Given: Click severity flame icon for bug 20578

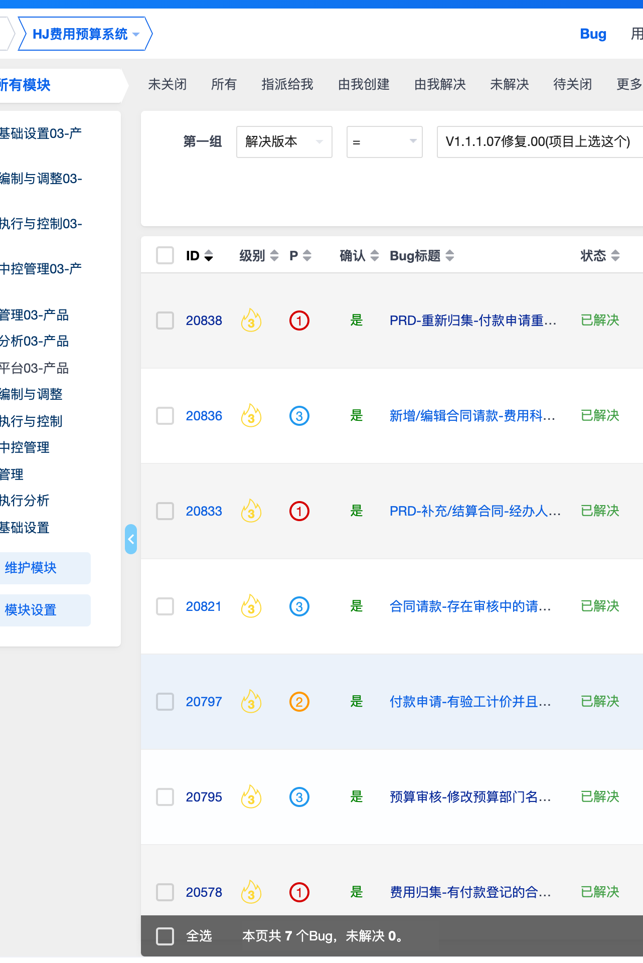Looking at the screenshot, I should (251, 892).
